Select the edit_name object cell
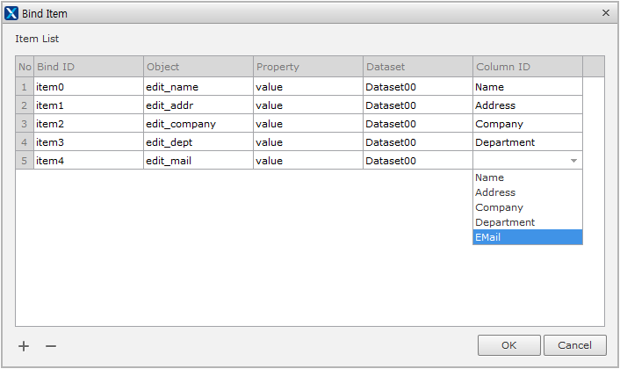 [198, 87]
